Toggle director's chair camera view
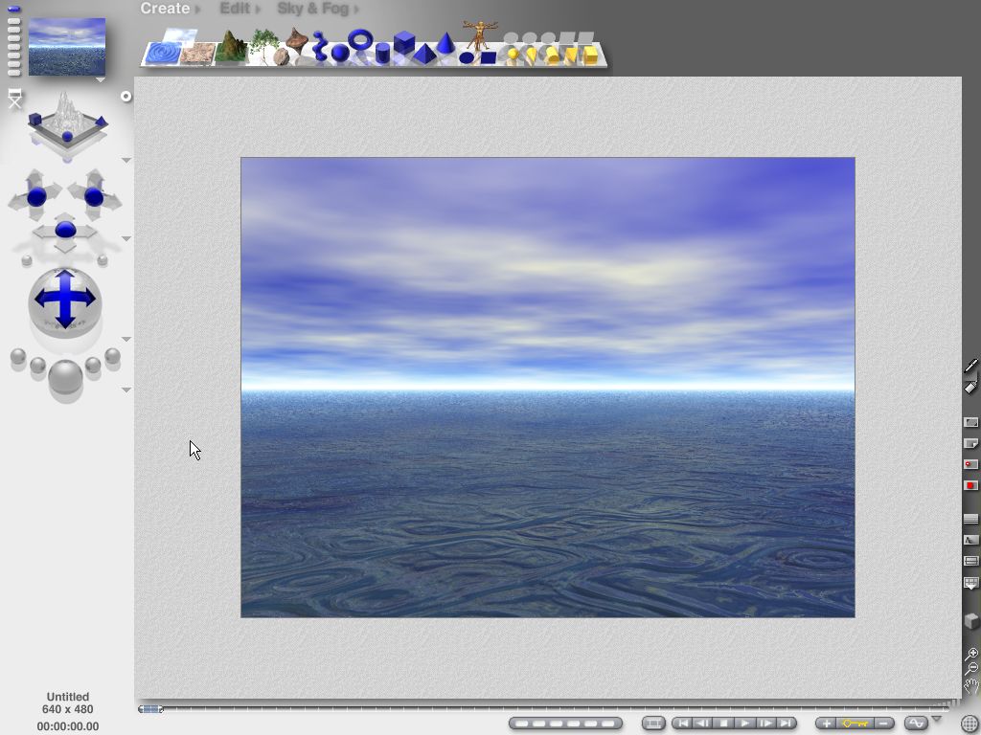Screen dimensions: 981x735 14,99
